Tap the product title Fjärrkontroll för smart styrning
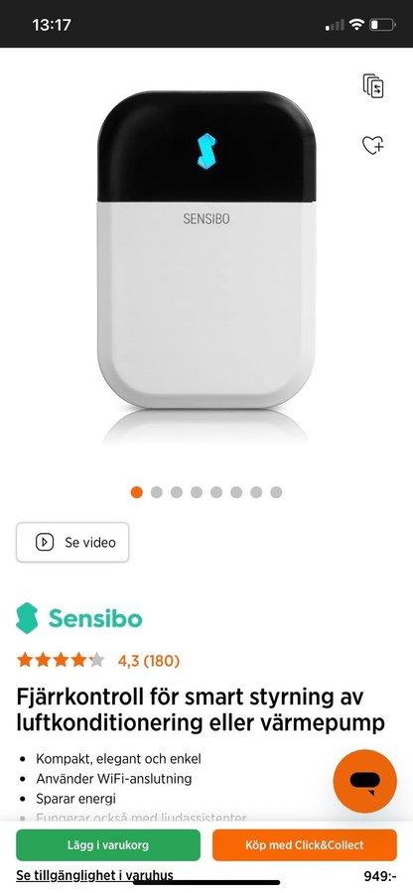Image resolution: width=413 pixels, height=893 pixels. coord(201,709)
